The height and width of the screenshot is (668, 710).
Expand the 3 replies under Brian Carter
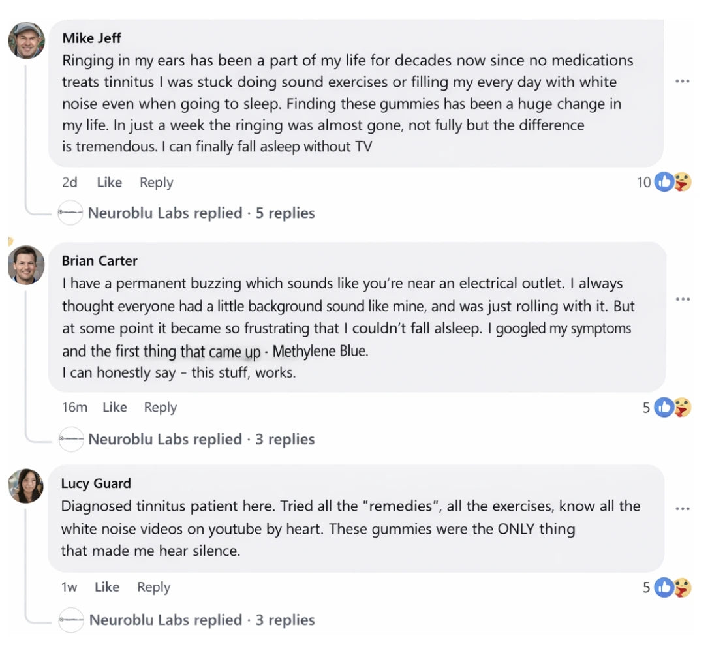(x=202, y=439)
